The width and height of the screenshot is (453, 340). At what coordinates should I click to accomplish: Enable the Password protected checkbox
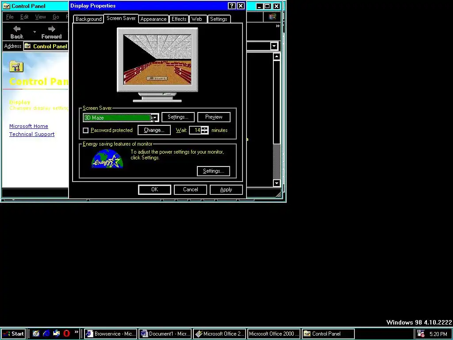(85, 131)
